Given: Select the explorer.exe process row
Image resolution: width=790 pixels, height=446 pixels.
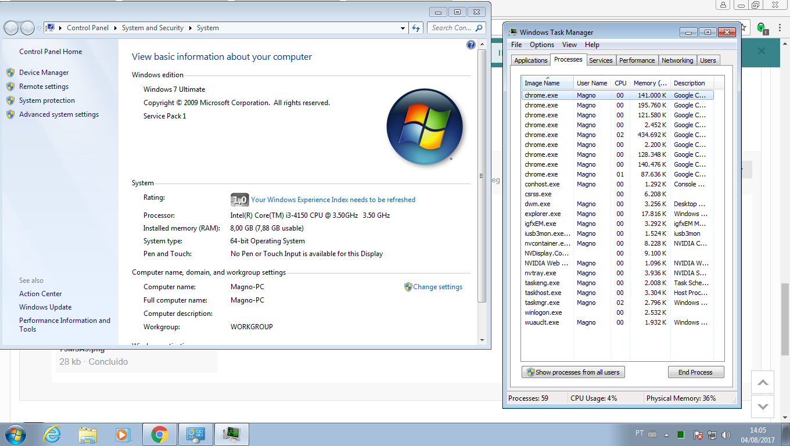Looking at the screenshot, I should tap(617, 214).
